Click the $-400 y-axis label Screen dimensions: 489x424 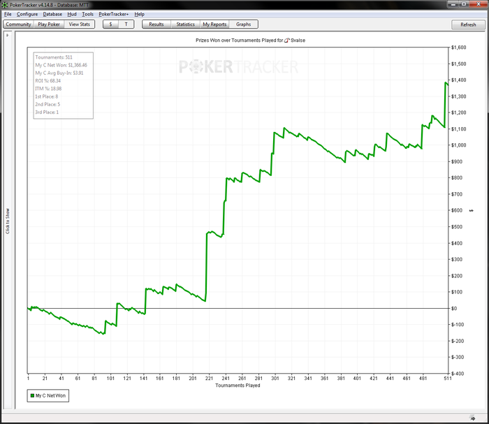tap(458, 374)
